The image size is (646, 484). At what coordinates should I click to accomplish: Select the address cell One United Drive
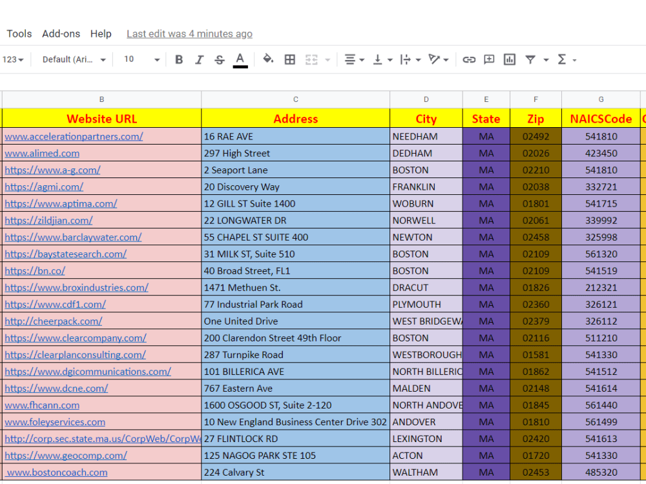point(295,321)
